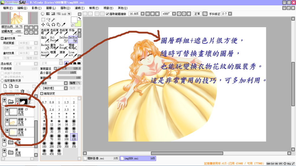Screen dimensions: 296x166
Task: Select brush size 0.7 preset
Action: click(44, 101)
